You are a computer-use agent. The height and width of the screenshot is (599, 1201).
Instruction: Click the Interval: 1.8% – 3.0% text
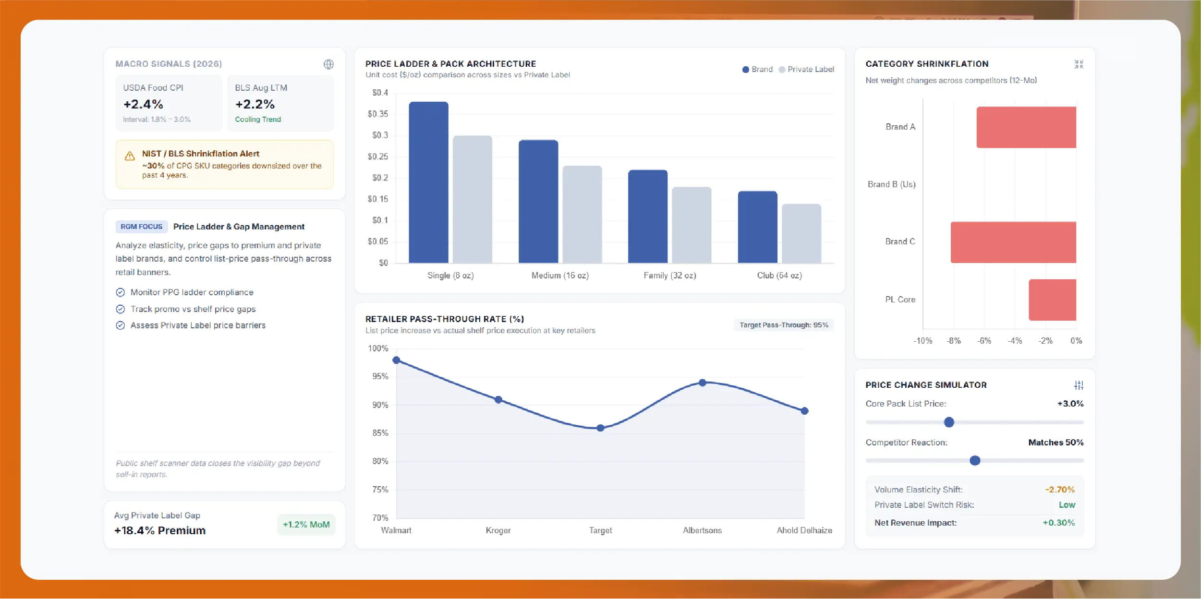[x=157, y=120]
